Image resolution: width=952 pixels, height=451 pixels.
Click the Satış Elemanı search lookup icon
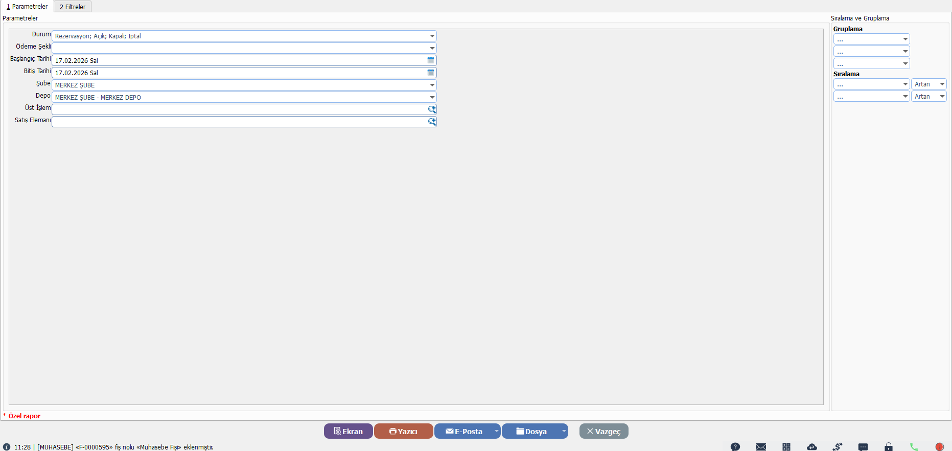click(x=432, y=122)
